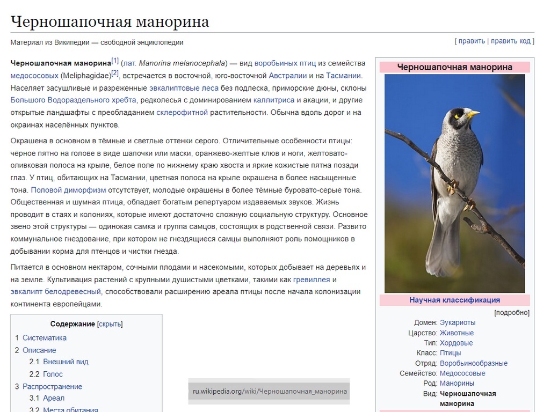The image size is (536, 412).
Task: Open the "Манорины" genus link
Action: [x=458, y=383]
